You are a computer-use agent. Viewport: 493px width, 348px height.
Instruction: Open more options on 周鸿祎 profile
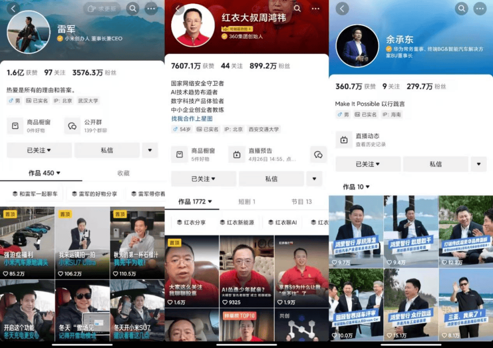point(315,9)
